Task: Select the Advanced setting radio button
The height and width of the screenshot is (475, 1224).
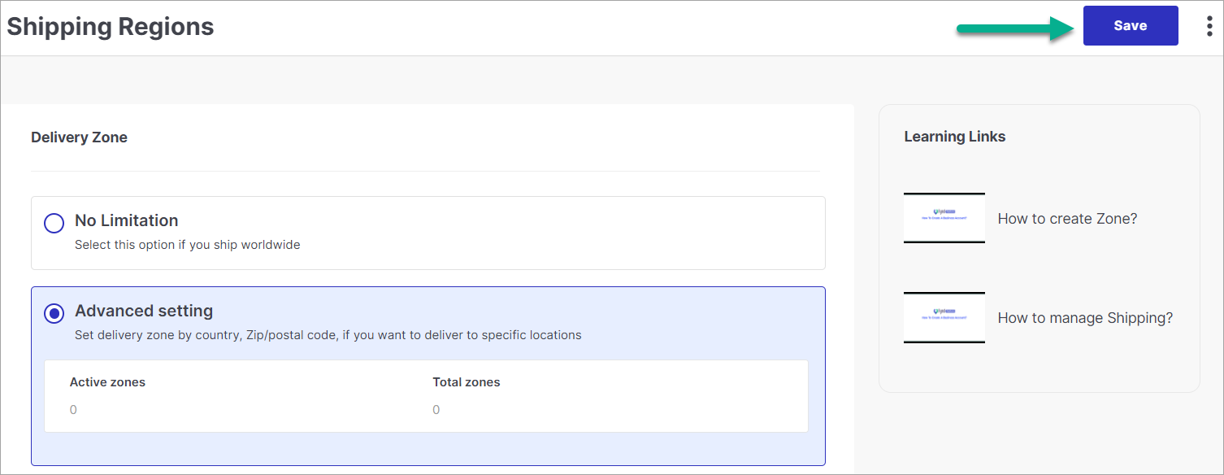Action: click(54, 313)
